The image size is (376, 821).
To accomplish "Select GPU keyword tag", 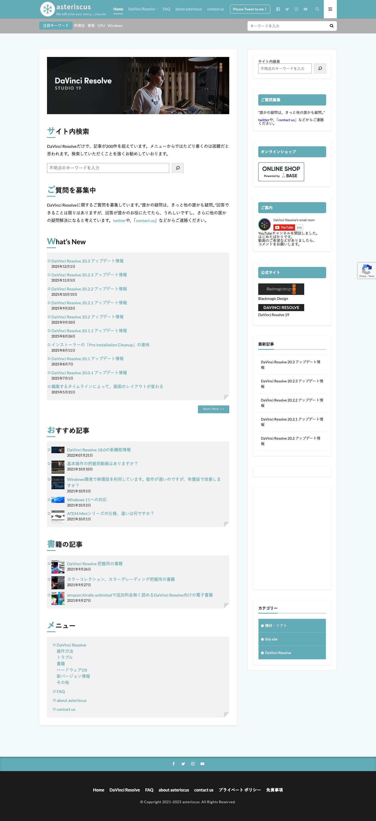I will tap(101, 26).
